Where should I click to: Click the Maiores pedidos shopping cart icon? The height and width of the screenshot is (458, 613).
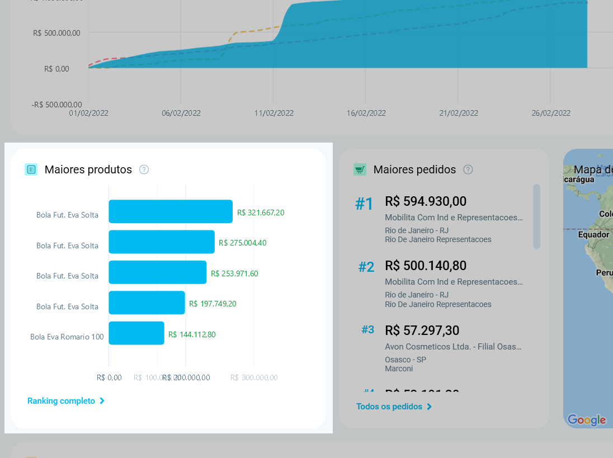[360, 169]
